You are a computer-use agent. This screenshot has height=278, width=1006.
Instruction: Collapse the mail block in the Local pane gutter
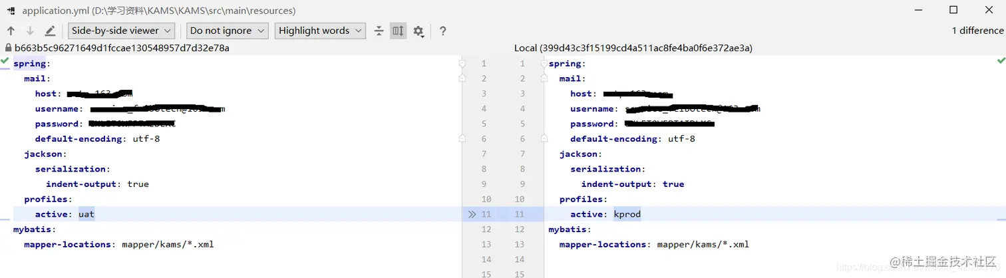click(544, 78)
